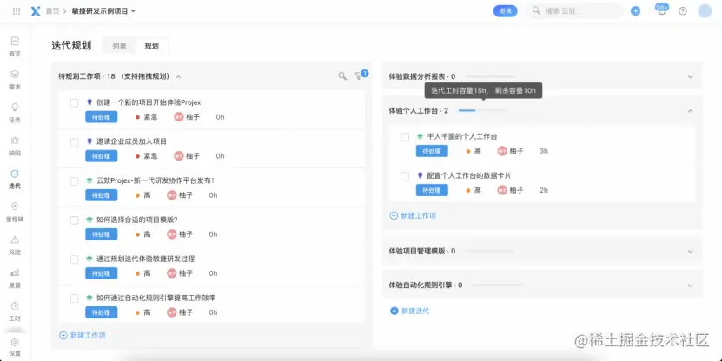Open notifications with 99+ badge
The height and width of the screenshot is (361, 722).
click(662, 11)
